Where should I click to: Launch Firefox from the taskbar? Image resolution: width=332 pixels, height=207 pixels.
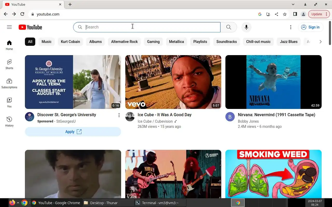12,203
